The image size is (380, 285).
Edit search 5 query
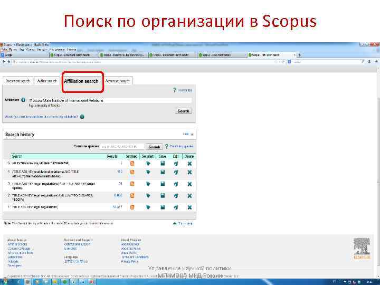pos(176,164)
